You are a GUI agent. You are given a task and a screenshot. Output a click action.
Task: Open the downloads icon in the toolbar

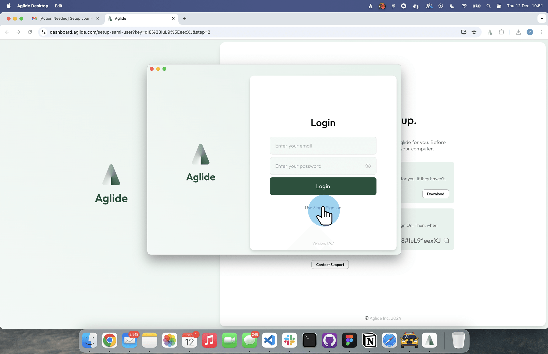tap(518, 32)
